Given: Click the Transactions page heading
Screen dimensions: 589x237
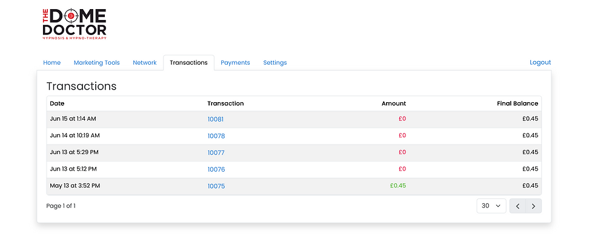Looking at the screenshot, I should [x=82, y=86].
